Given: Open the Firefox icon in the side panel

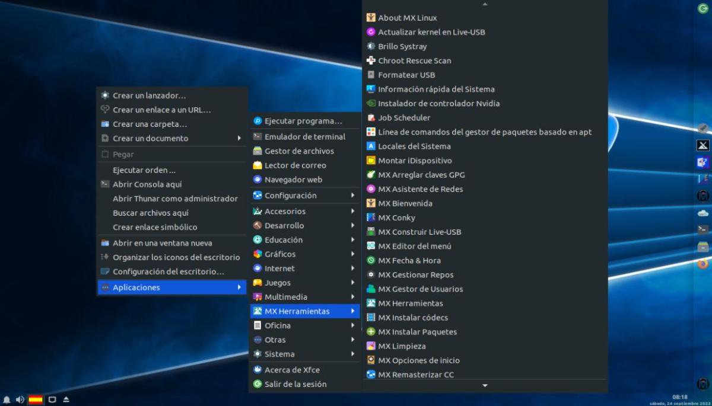Looking at the screenshot, I should (703, 263).
